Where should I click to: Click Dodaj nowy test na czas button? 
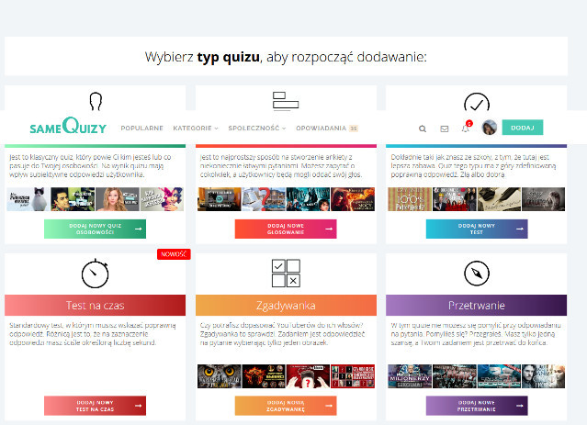95,406
